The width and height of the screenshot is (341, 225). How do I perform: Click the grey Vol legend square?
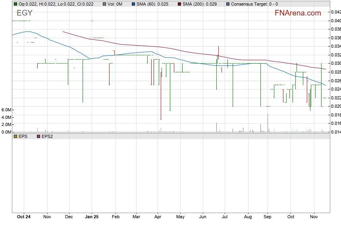coord(104,4)
